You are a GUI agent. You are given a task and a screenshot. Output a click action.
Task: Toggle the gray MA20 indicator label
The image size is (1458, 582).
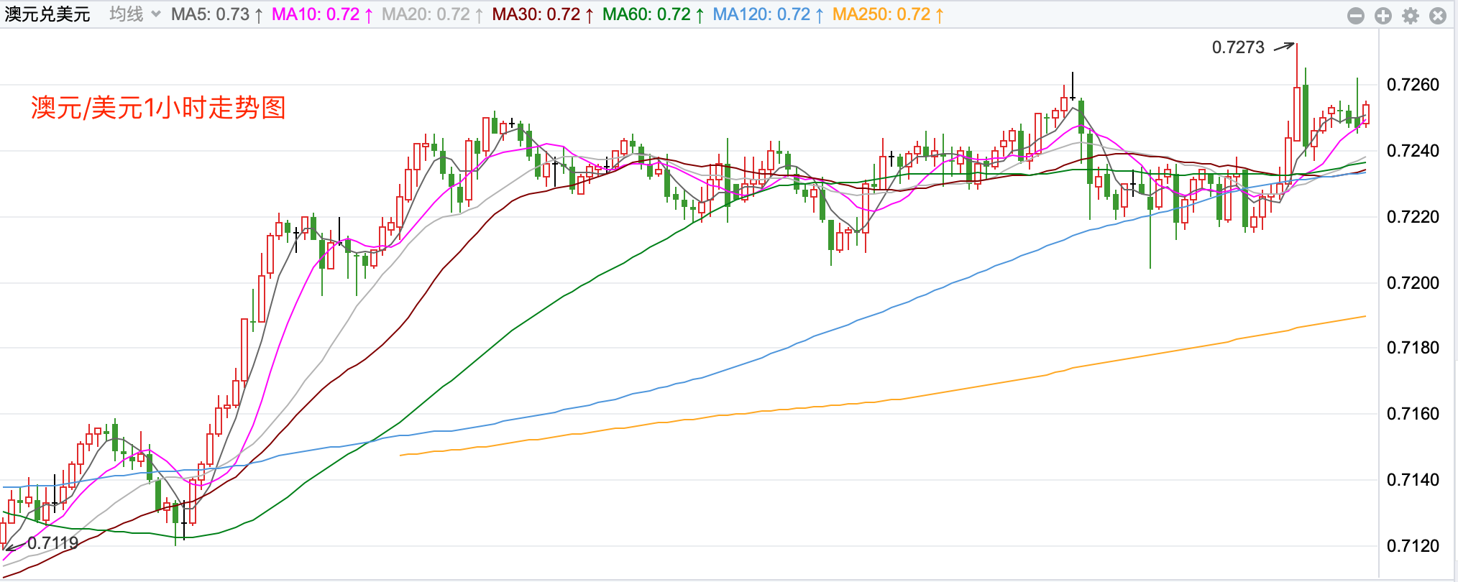(x=431, y=14)
